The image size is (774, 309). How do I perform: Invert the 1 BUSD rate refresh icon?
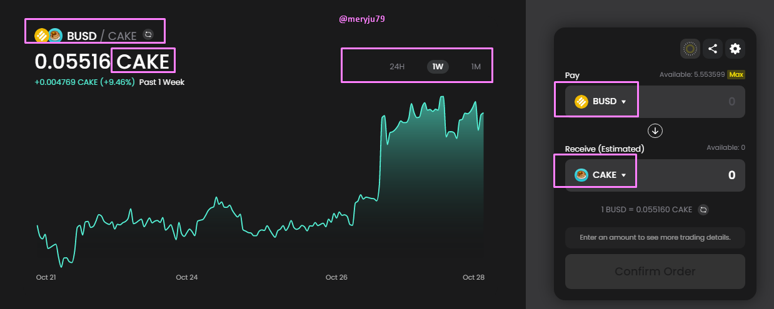703,210
